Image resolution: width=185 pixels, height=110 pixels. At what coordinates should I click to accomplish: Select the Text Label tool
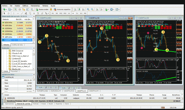(x=38, y=13)
